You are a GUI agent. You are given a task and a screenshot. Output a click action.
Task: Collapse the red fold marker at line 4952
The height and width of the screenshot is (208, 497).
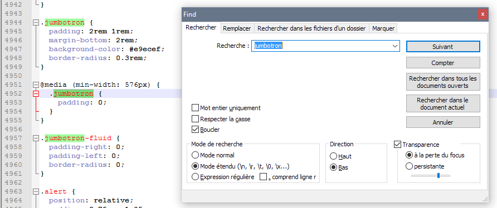pyautogui.click(x=36, y=93)
